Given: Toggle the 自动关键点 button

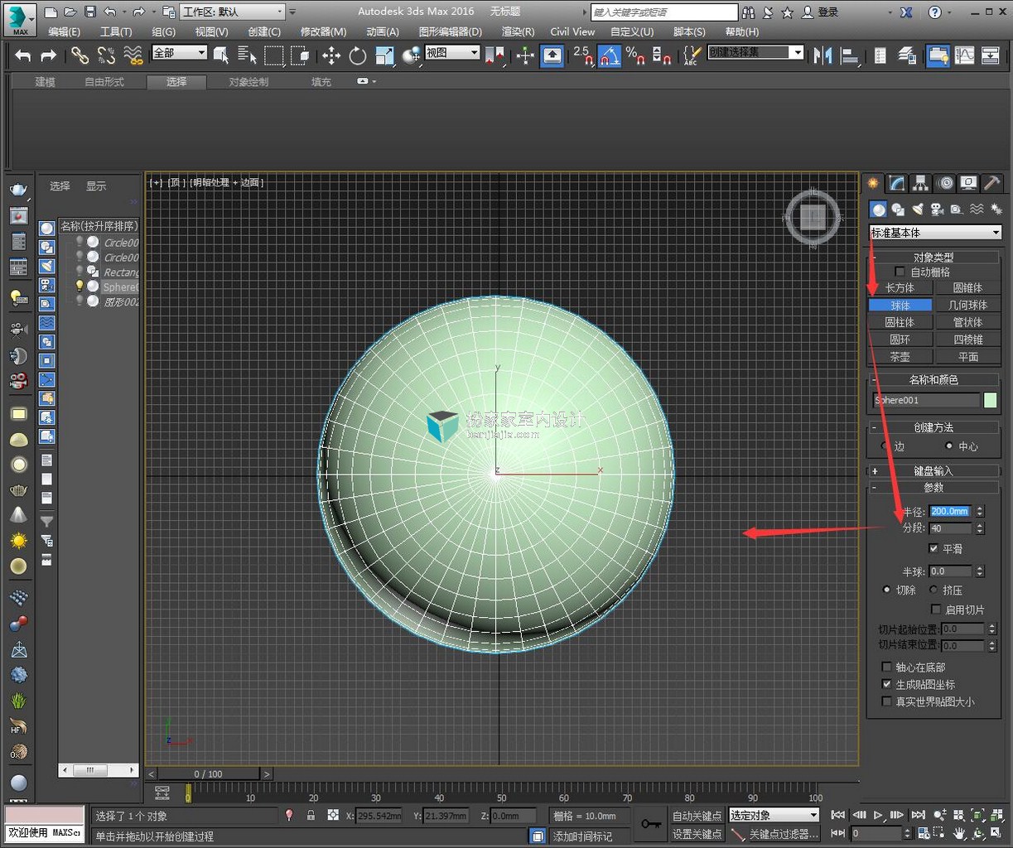Looking at the screenshot, I should point(697,816).
